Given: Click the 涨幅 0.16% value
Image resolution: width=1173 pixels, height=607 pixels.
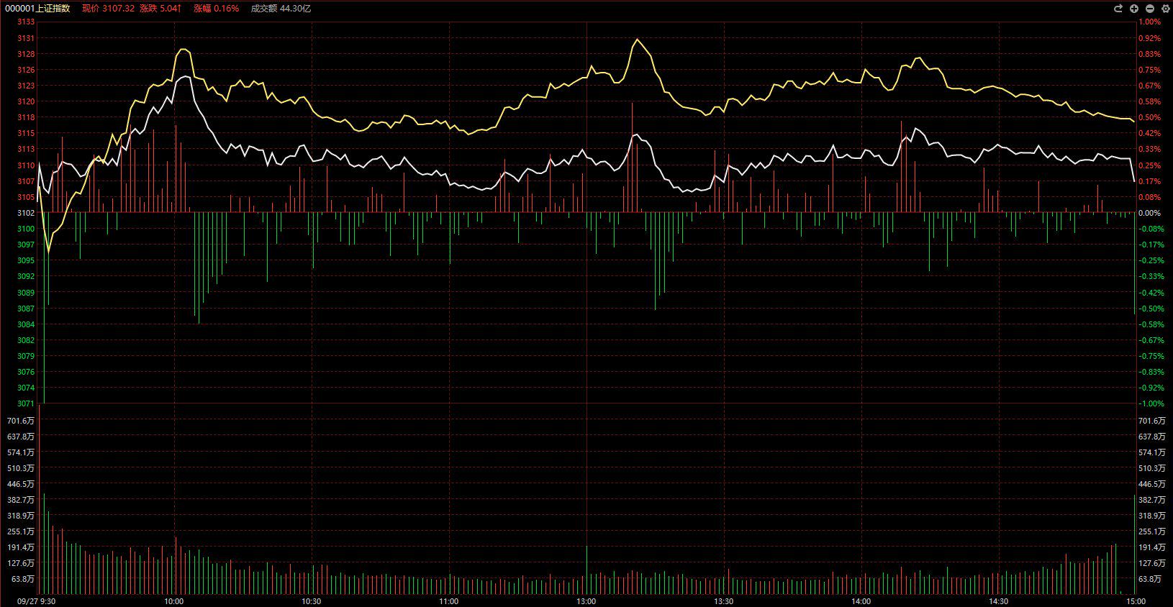Looking at the screenshot, I should tap(217, 9).
